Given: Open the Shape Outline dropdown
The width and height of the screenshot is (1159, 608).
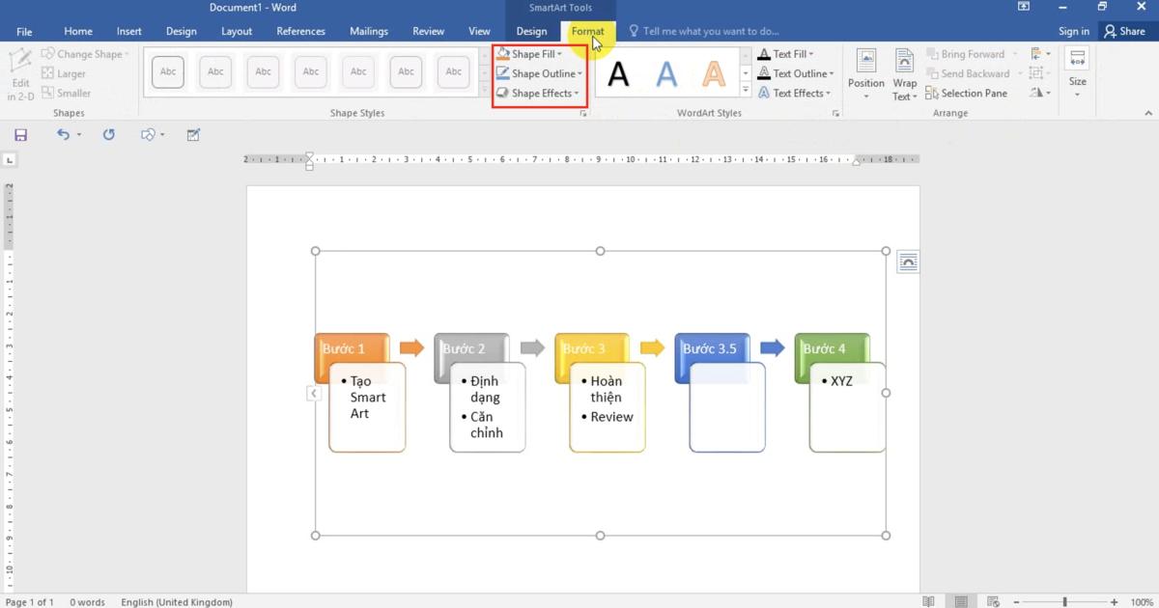Looking at the screenshot, I should click(x=537, y=72).
